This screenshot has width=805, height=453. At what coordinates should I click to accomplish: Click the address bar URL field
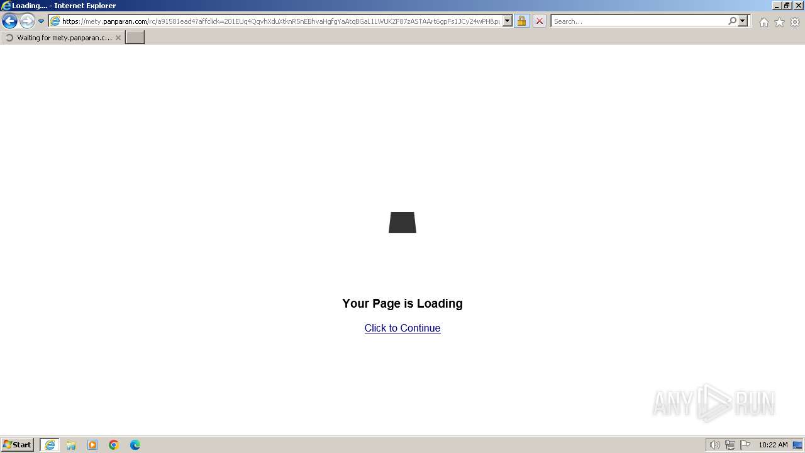tap(280, 21)
